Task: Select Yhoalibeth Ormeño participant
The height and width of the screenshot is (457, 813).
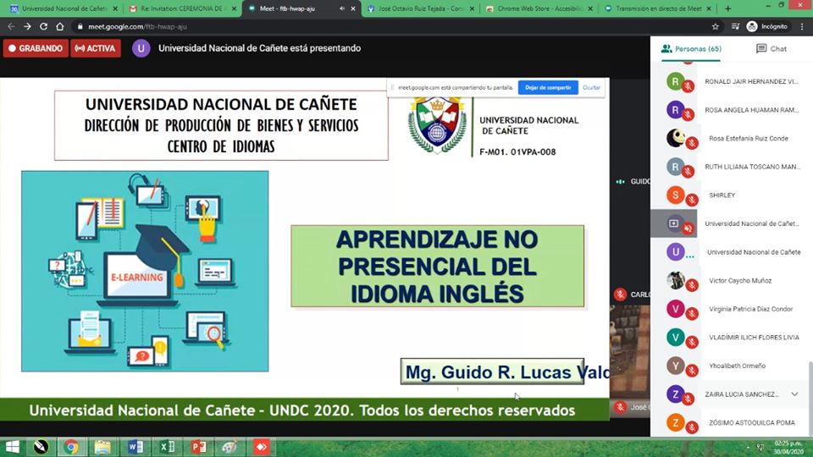Action: point(731,366)
